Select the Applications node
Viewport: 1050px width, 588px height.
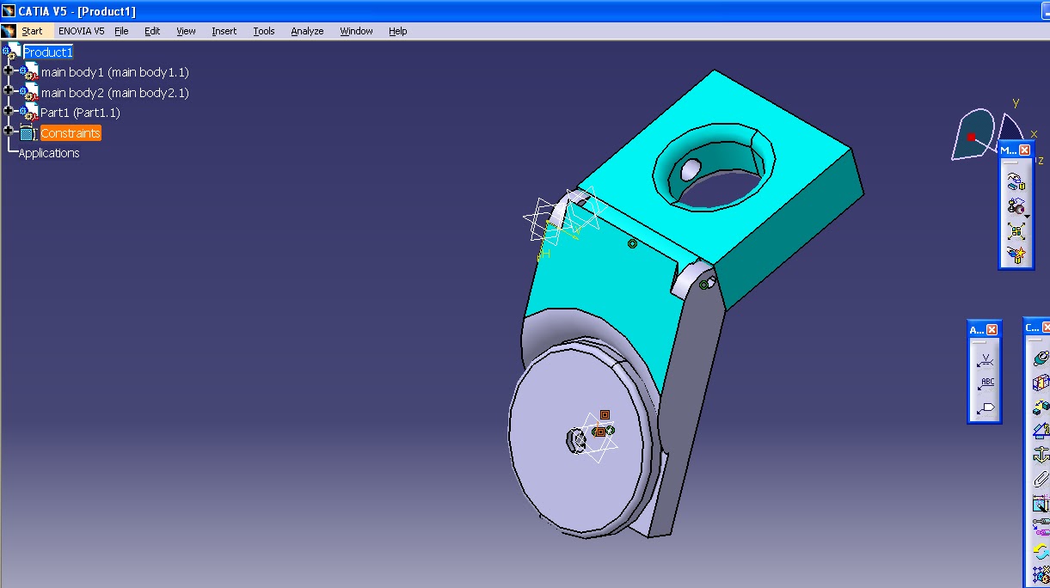pyautogui.click(x=48, y=153)
